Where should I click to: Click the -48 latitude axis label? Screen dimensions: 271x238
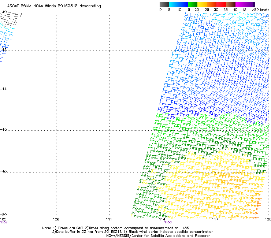pos(3,171)
